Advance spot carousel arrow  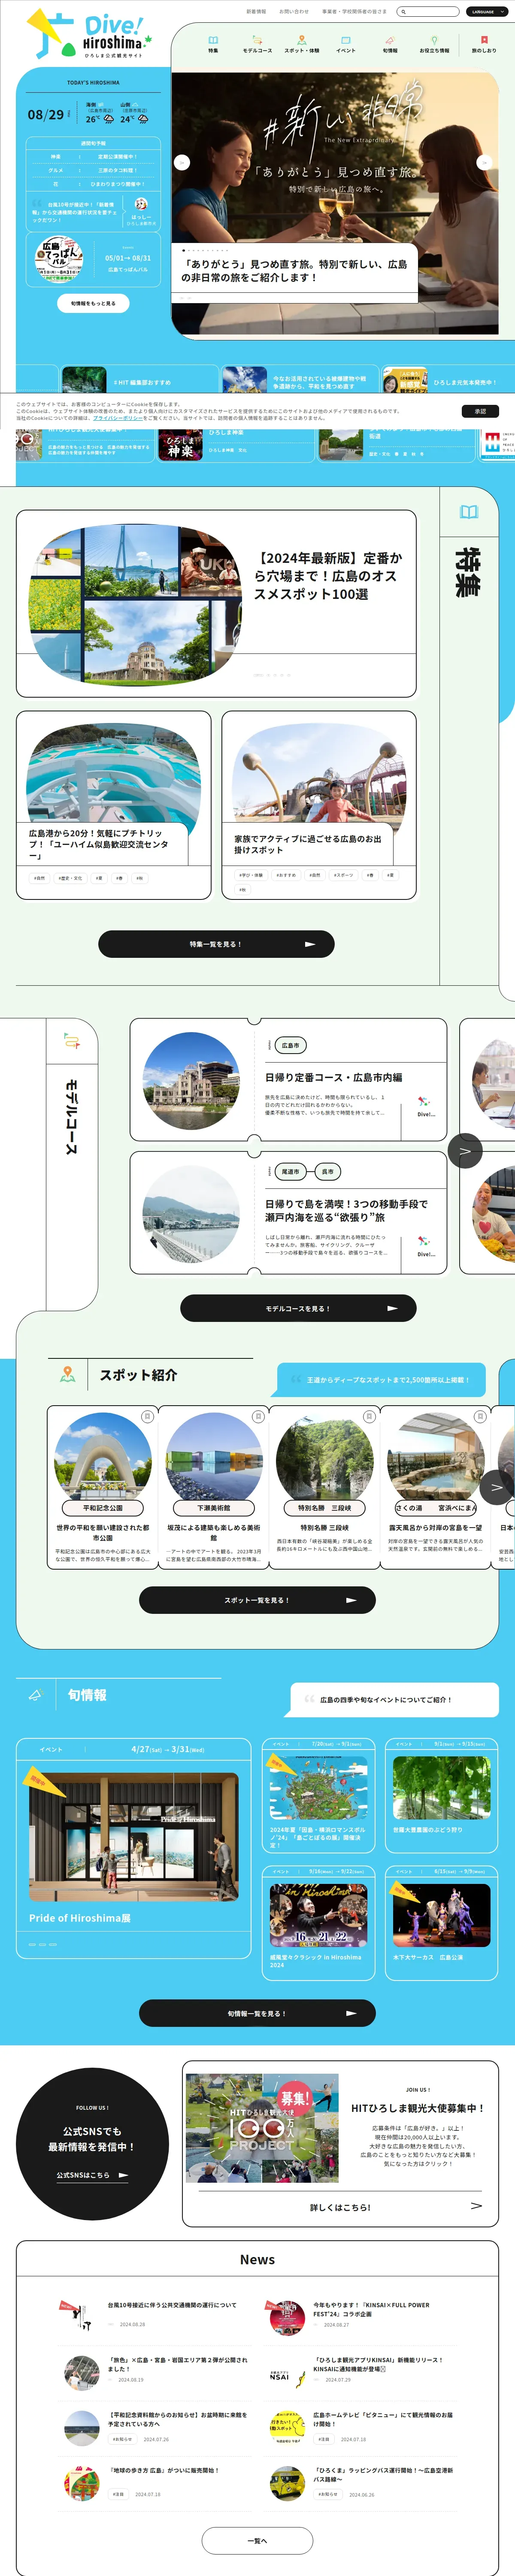click(x=496, y=1487)
